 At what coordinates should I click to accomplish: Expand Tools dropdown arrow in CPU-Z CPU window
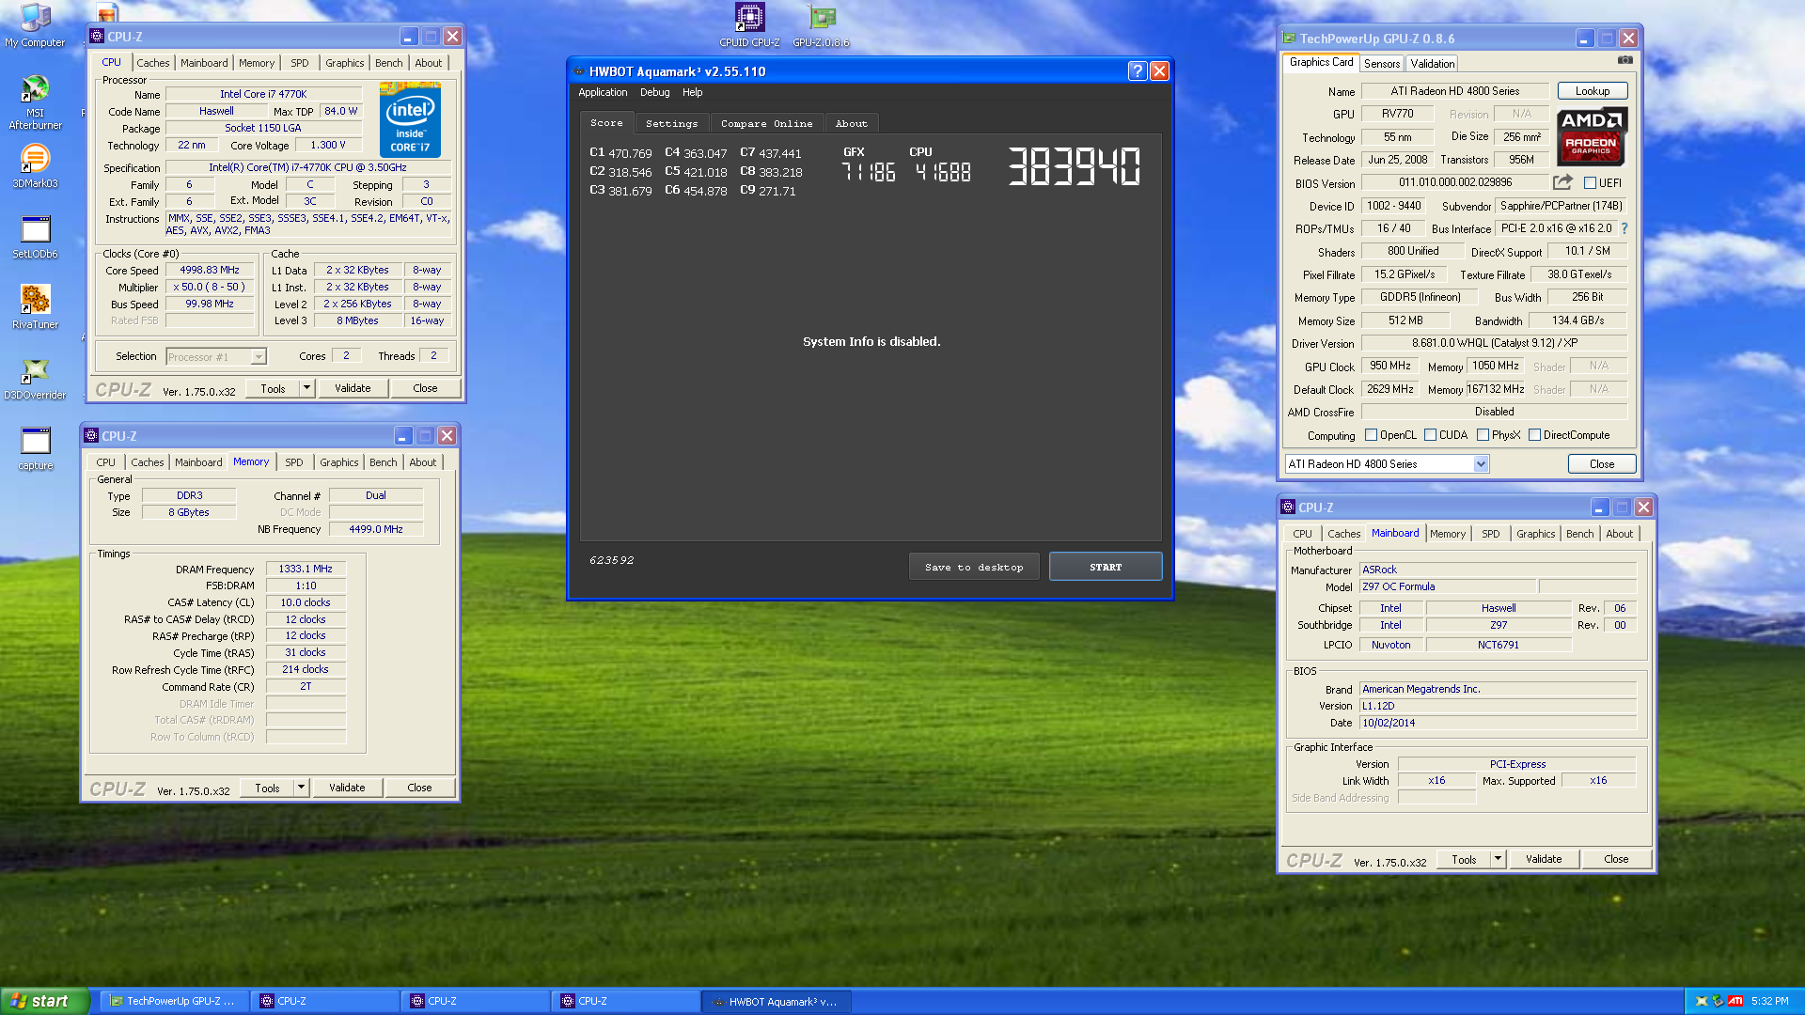click(x=306, y=388)
